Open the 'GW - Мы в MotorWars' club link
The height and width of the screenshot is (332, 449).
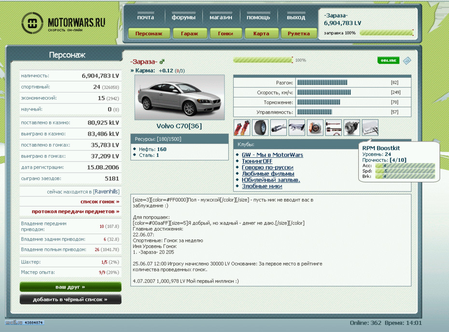coord(272,155)
